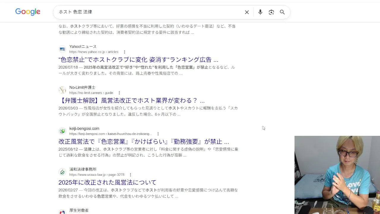
Task: Open the “色恋禁止”でホストクラブに変化 article
Action: point(138,60)
